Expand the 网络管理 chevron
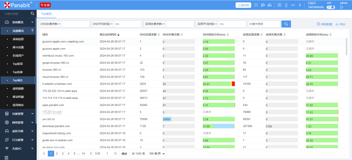This screenshot has width=352, height=160. (32, 122)
